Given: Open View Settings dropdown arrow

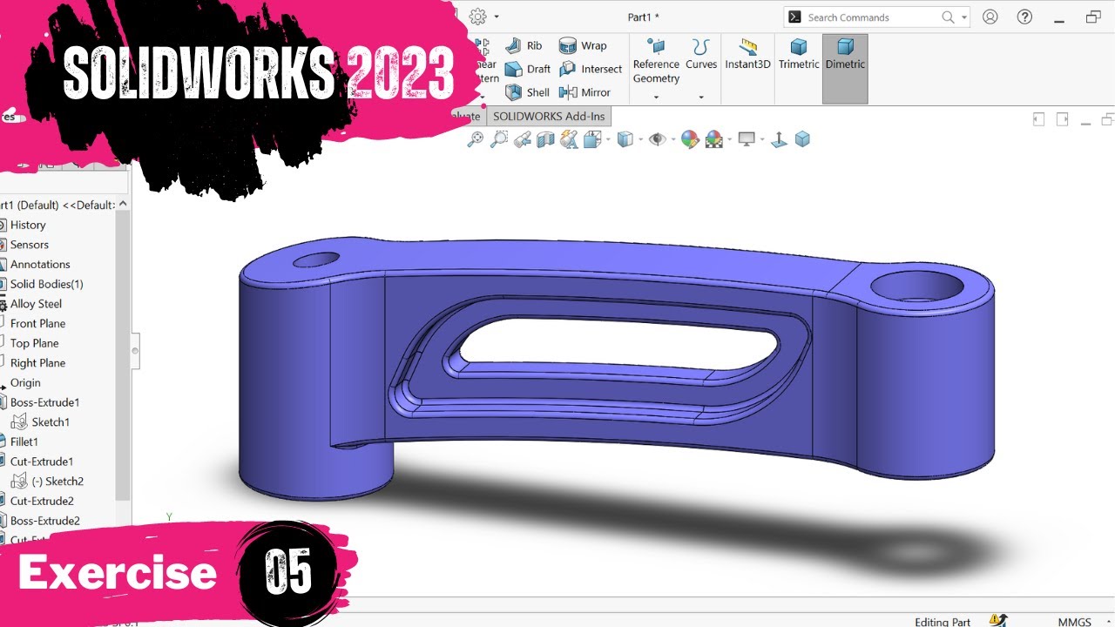Looking at the screenshot, I should pyautogui.click(x=761, y=139).
